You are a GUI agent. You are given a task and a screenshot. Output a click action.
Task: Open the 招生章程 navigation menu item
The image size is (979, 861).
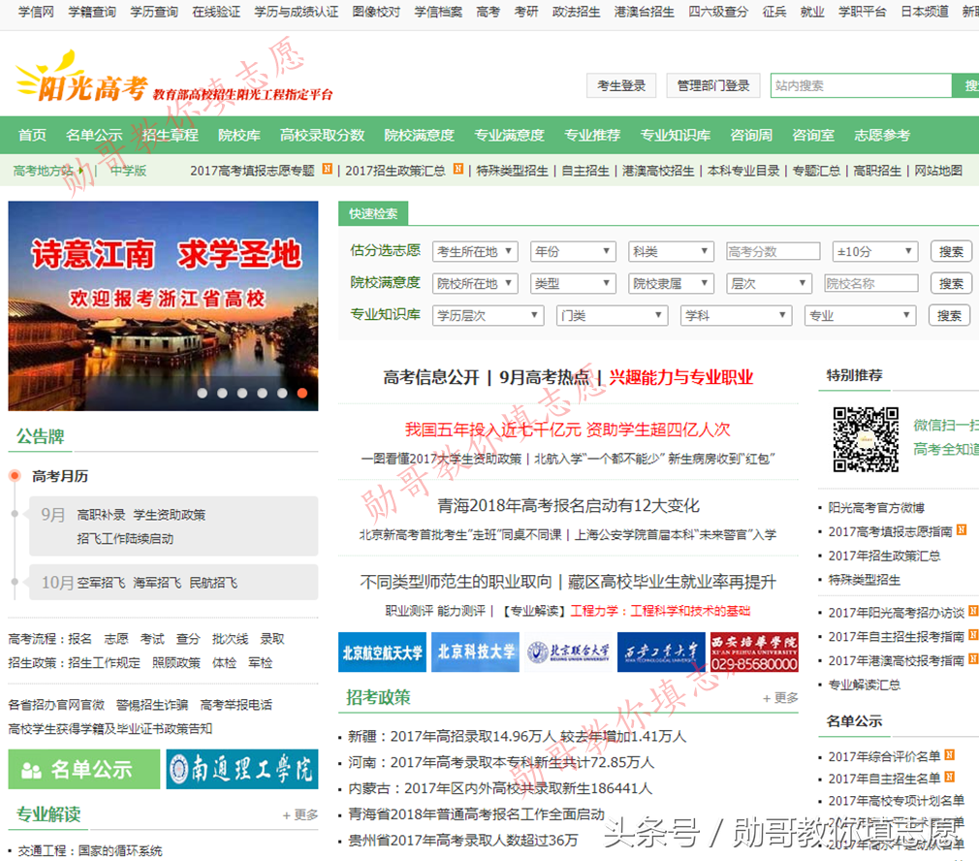tap(170, 135)
